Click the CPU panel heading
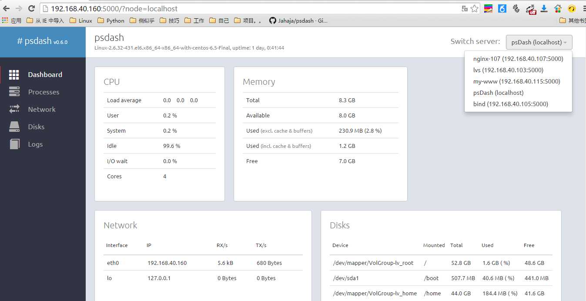 pyautogui.click(x=112, y=82)
